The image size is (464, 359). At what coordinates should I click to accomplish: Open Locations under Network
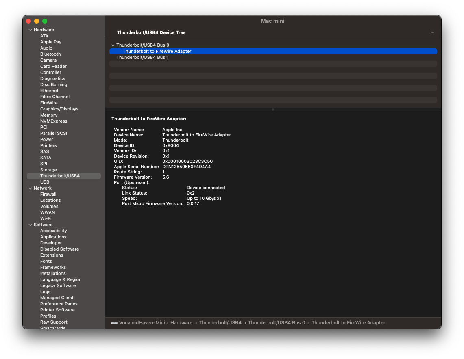(x=50, y=200)
